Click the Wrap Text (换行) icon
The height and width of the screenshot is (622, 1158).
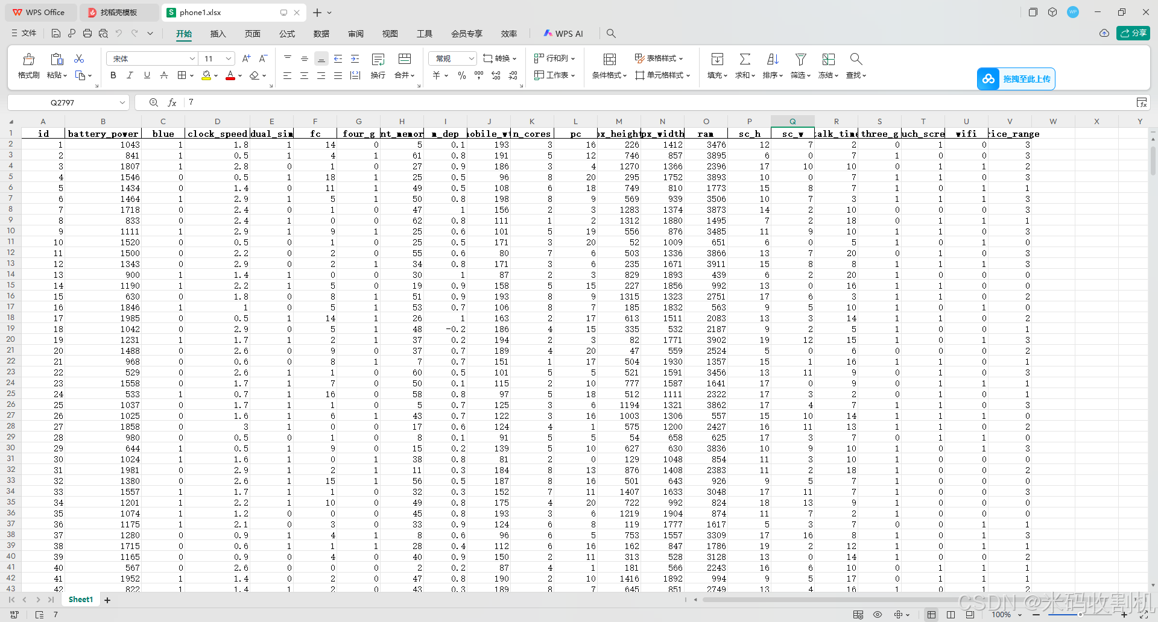[x=378, y=59]
